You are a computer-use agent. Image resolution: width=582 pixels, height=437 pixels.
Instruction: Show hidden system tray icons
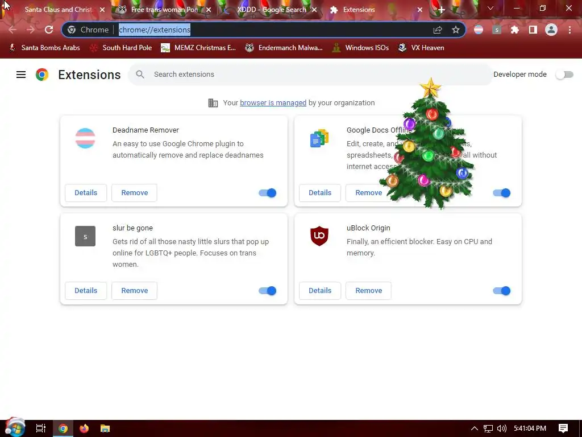point(475,428)
